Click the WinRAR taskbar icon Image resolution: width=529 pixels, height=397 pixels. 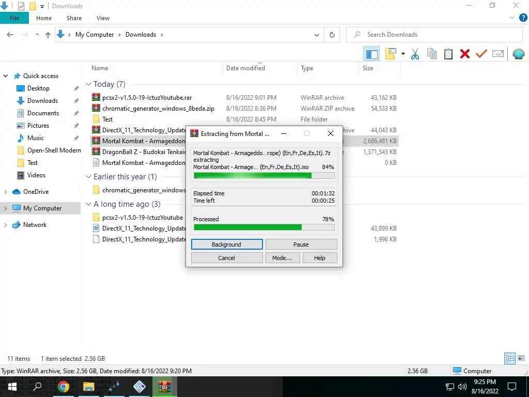[x=165, y=387]
